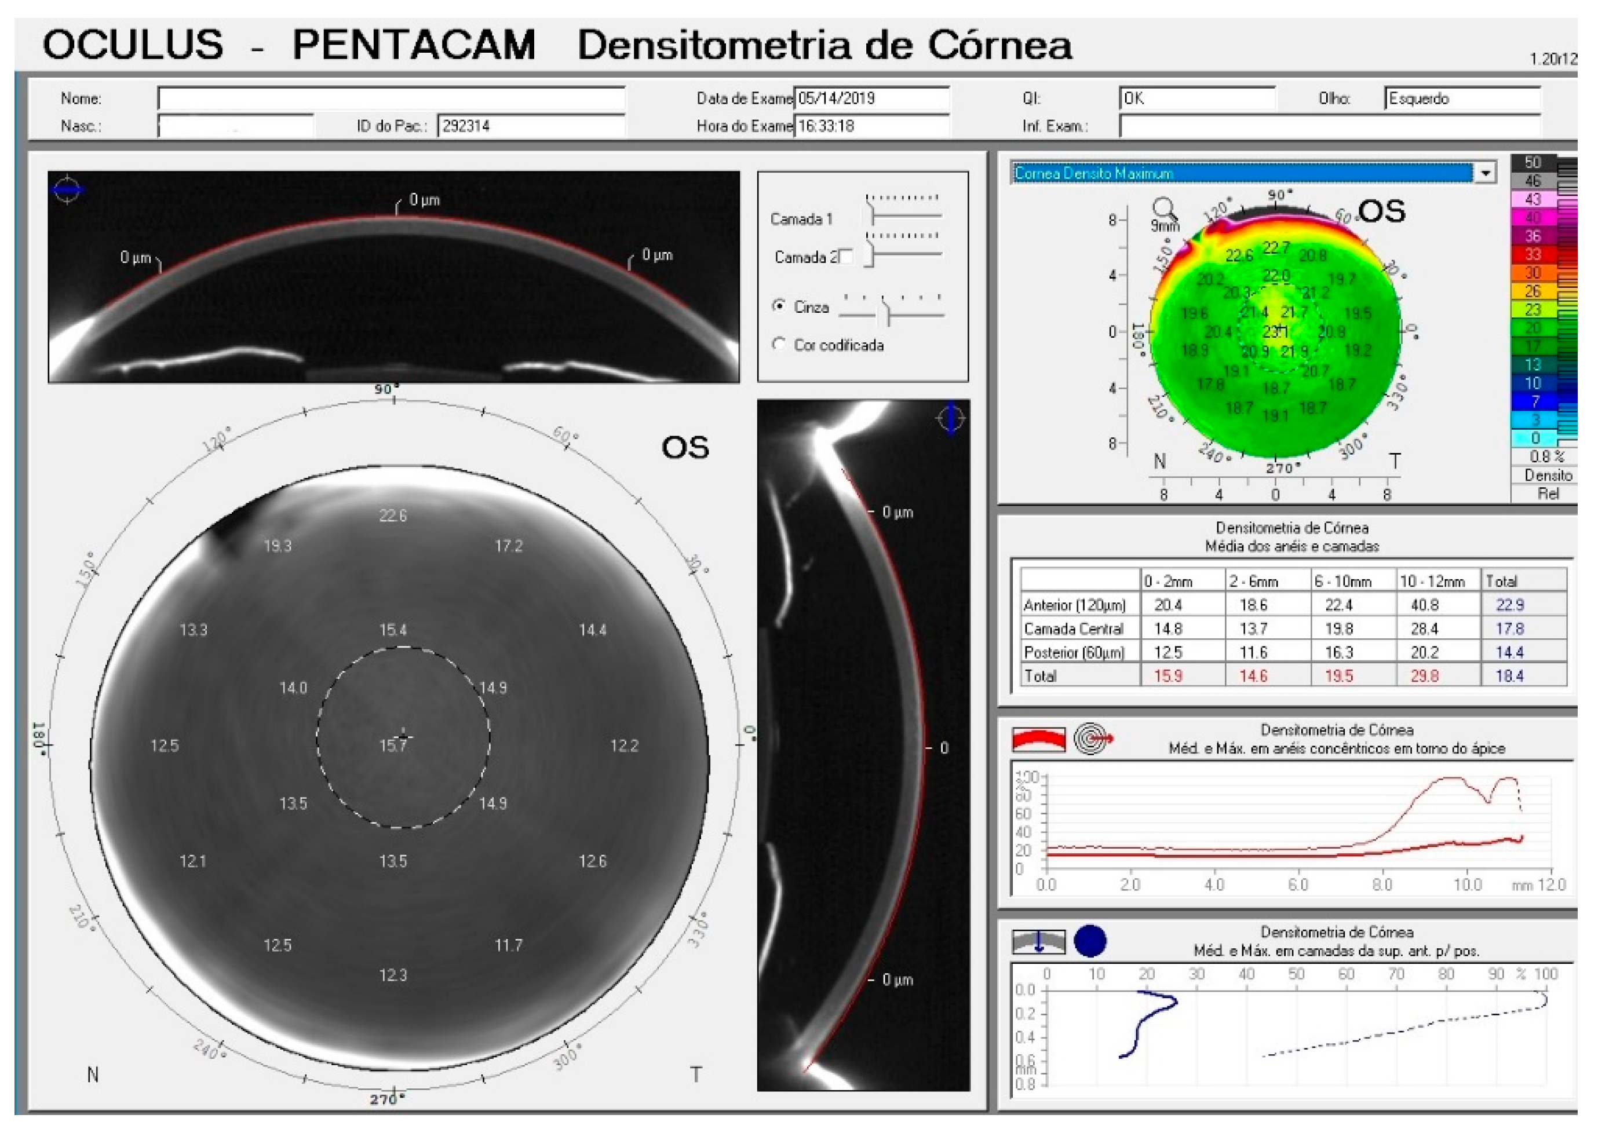
Task: Click the color scale swatch labeled 33
Action: (x=1533, y=255)
